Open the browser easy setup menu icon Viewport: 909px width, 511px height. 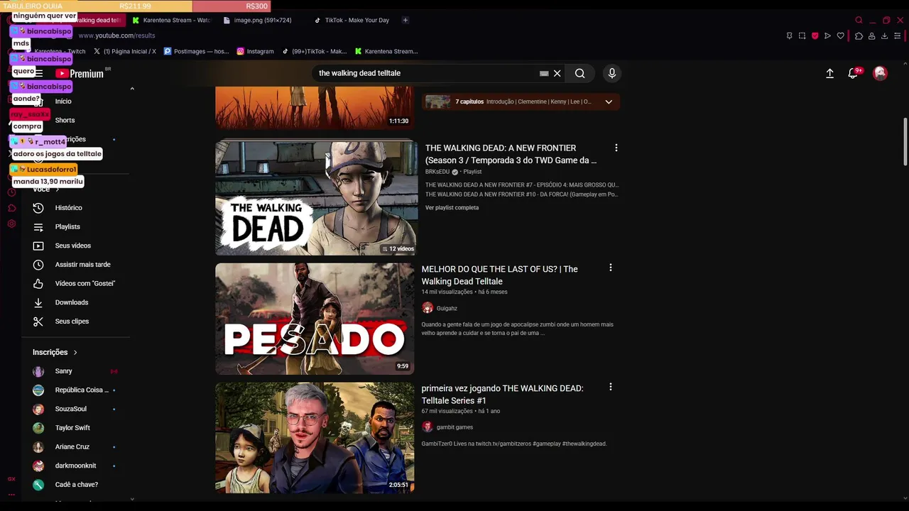(898, 35)
